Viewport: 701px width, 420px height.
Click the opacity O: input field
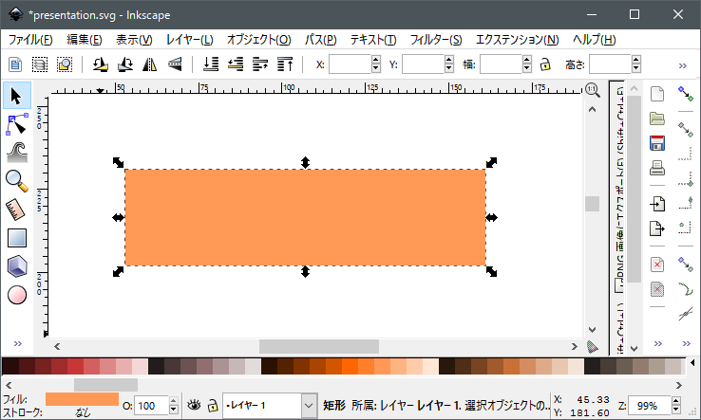tap(151, 406)
